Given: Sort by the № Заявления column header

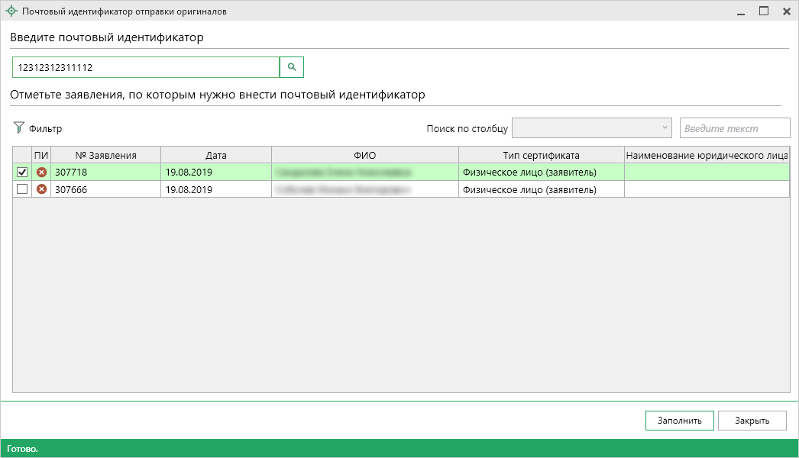Looking at the screenshot, I should (105, 155).
